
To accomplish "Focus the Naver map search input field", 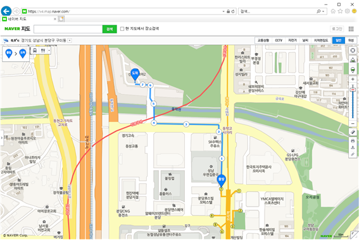I will pos(68,29).
